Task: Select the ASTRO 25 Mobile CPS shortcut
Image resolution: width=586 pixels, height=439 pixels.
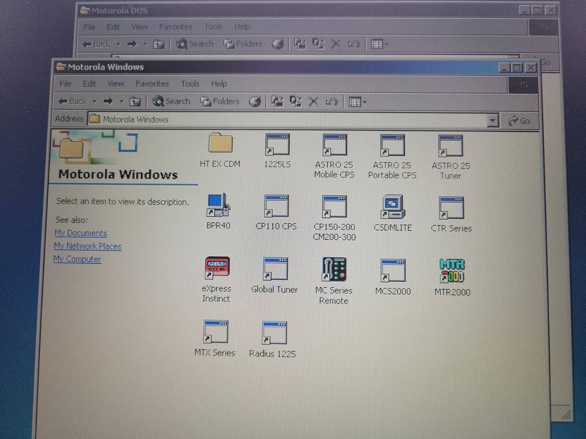Action: pyautogui.click(x=334, y=156)
